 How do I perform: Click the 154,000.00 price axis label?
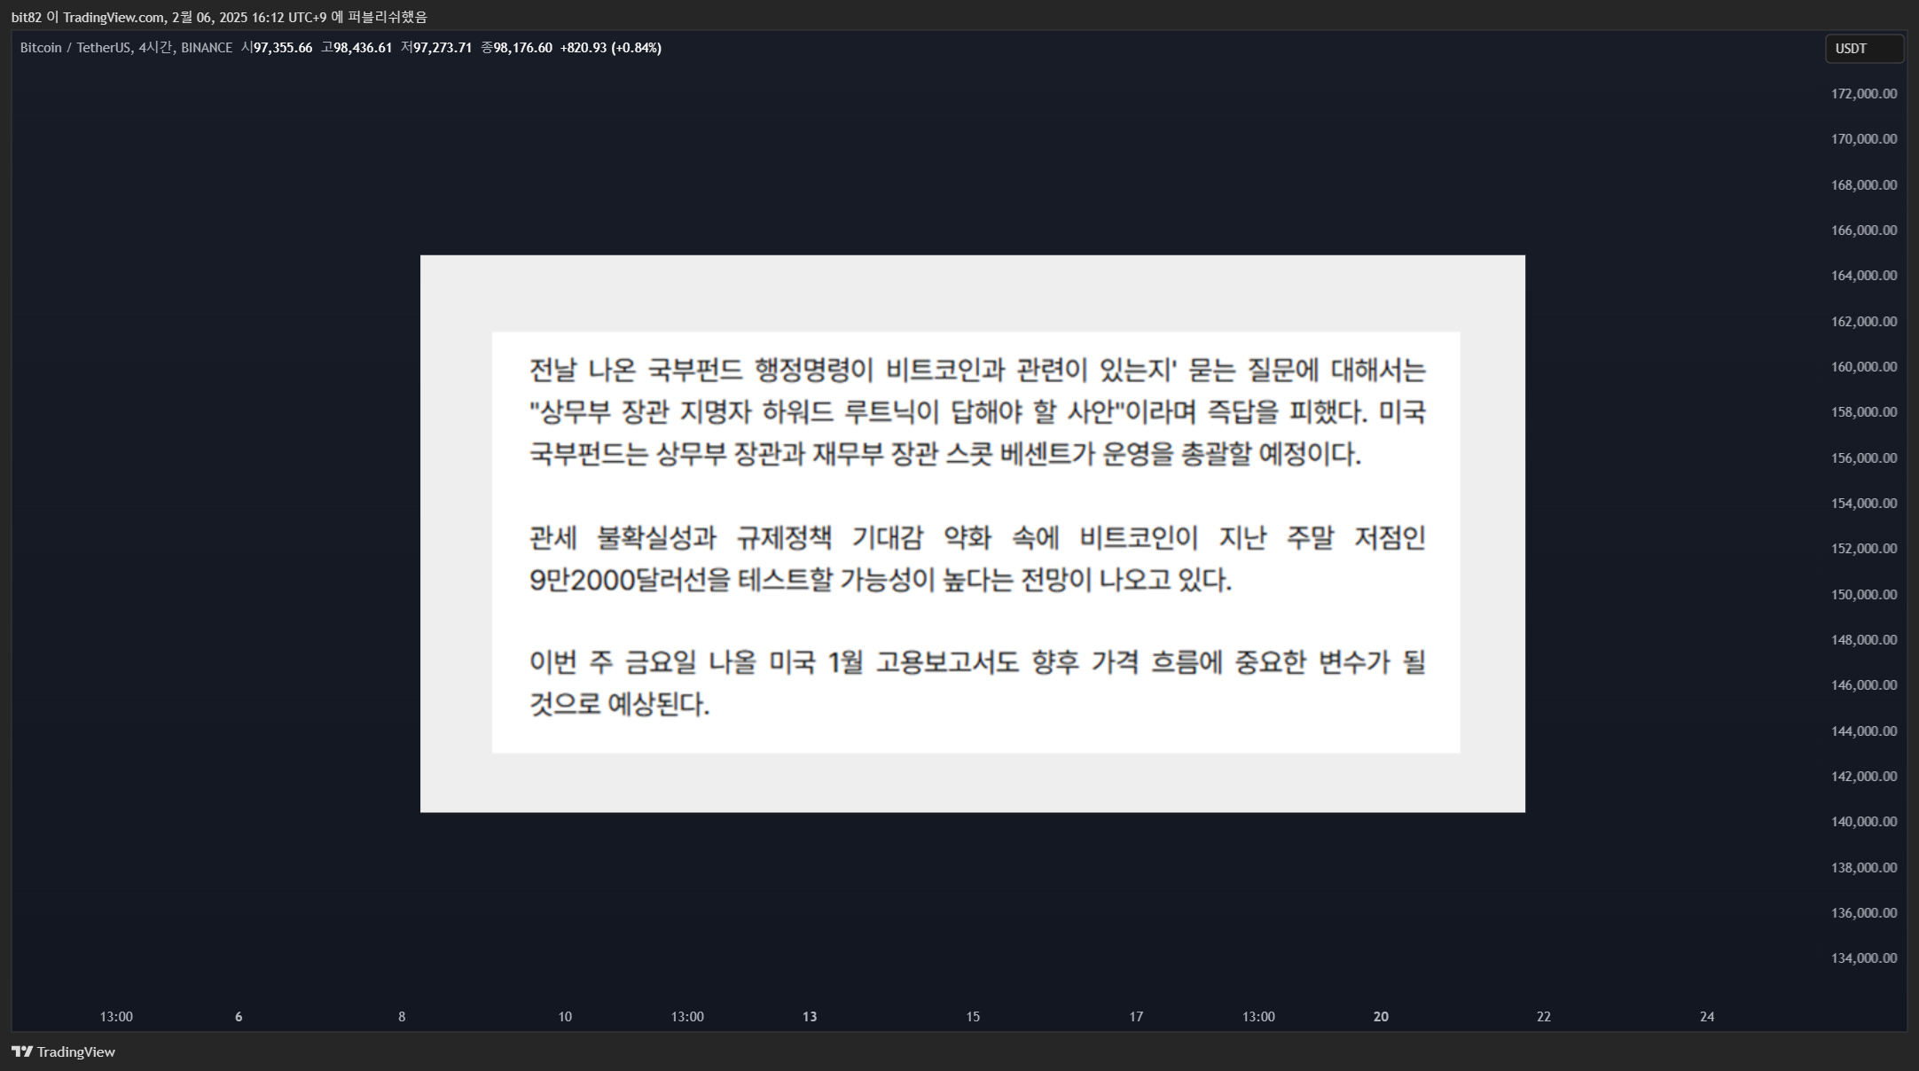pos(1864,504)
